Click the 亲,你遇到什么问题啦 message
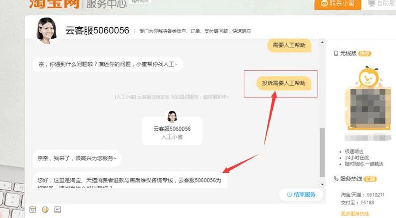 click(108, 64)
